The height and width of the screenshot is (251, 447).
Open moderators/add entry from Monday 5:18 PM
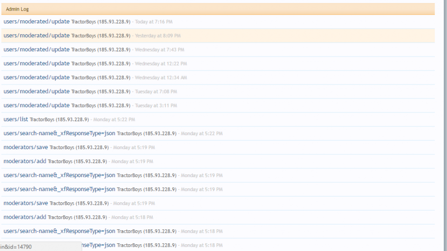tap(25, 218)
